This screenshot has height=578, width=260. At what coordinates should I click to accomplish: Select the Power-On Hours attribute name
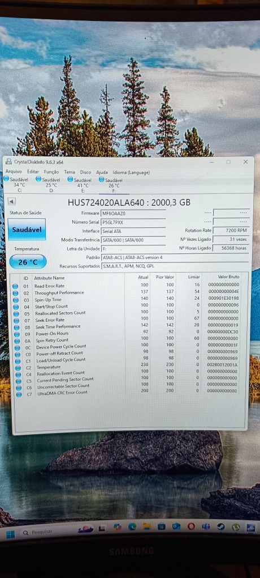click(52, 334)
